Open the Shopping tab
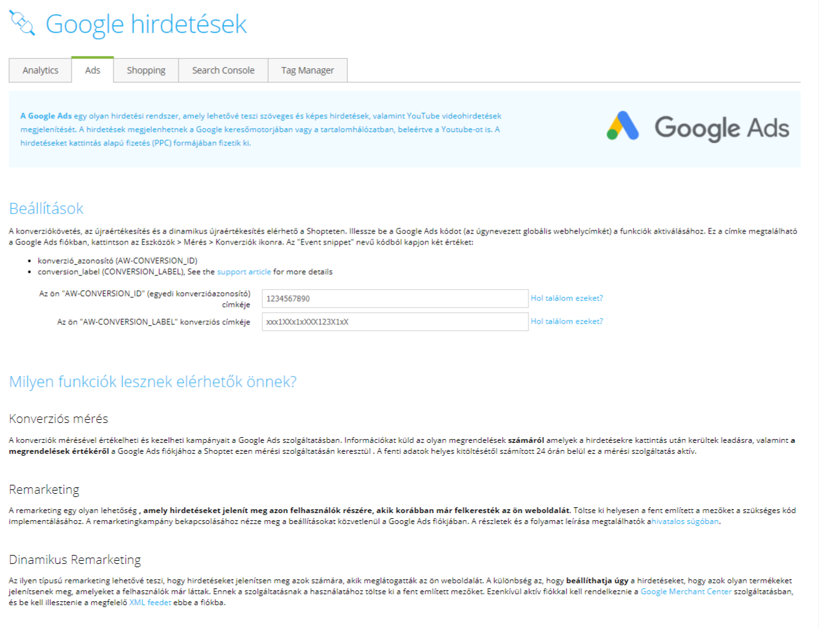This screenshot has width=819, height=629. (x=146, y=70)
